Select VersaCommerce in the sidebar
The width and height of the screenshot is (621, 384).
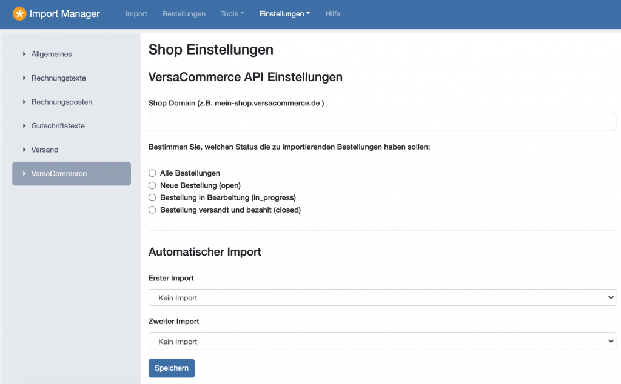[x=72, y=174]
